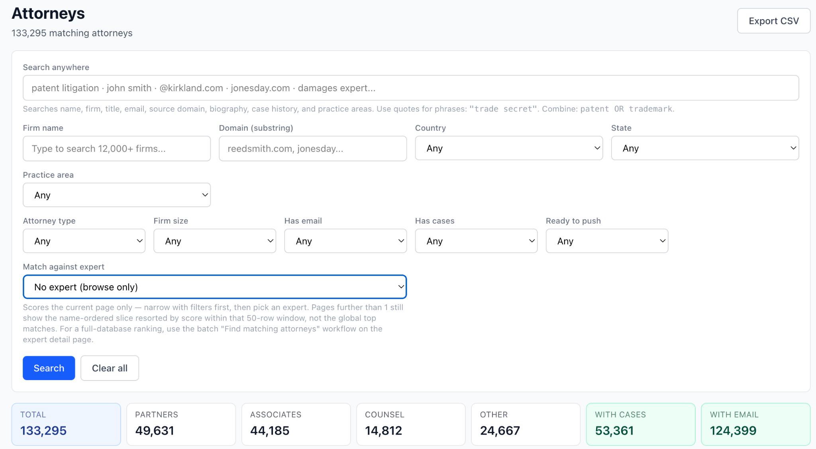Open the Attorney type dropdown
This screenshot has height=449, width=816.
tap(84, 241)
